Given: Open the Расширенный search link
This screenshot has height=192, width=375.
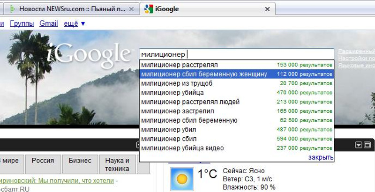Looking at the screenshot, I should point(357,51).
